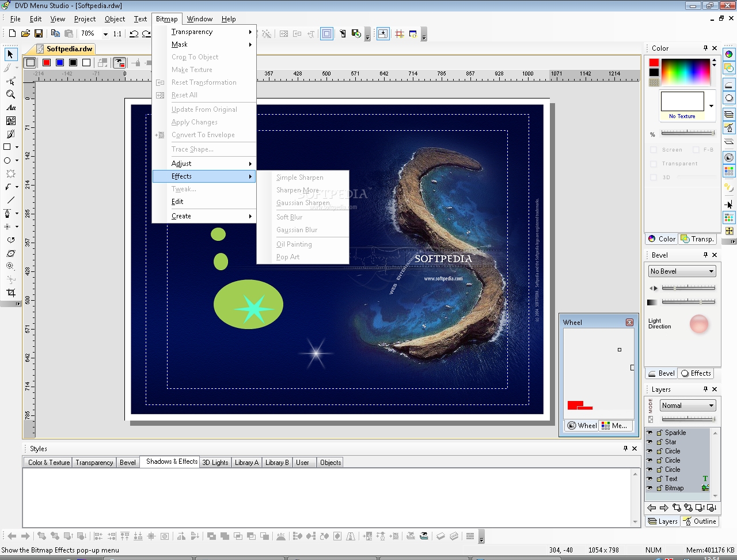Select the rectangle shape tool
The height and width of the screenshot is (560, 737).
[7, 147]
